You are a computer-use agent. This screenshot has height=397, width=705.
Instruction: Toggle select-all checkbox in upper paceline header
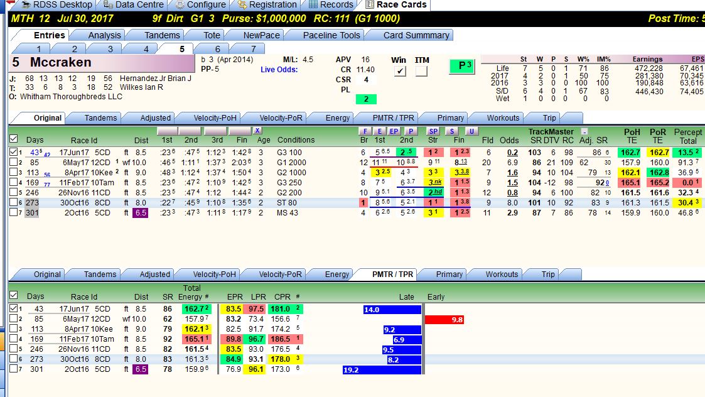coord(13,139)
